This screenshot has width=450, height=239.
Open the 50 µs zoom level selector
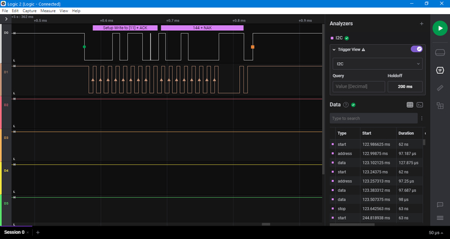click(436, 233)
